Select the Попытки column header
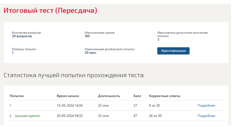The width and height of the screenshot is (232, 127). [x=17, y=96]
